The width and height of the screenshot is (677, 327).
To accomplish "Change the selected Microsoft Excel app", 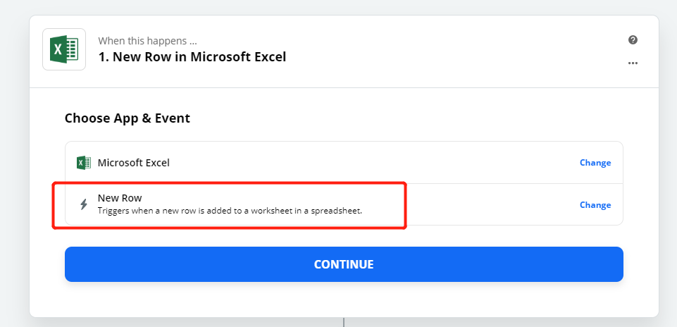I will [595, 163].
